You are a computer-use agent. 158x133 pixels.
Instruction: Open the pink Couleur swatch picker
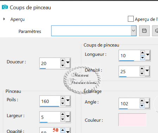point(132,120)
